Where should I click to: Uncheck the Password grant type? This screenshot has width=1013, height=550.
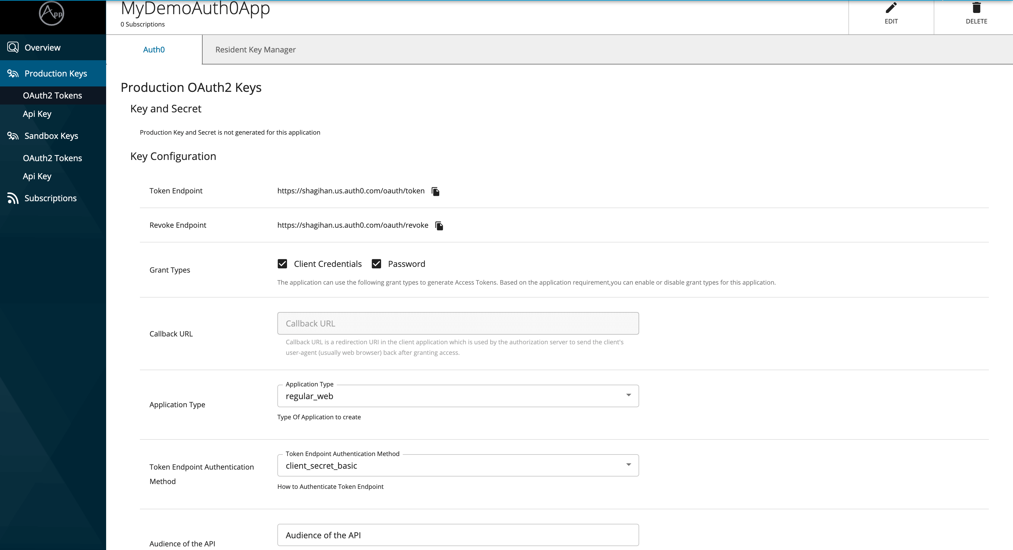pyautogui.click(x=376, y=264)
